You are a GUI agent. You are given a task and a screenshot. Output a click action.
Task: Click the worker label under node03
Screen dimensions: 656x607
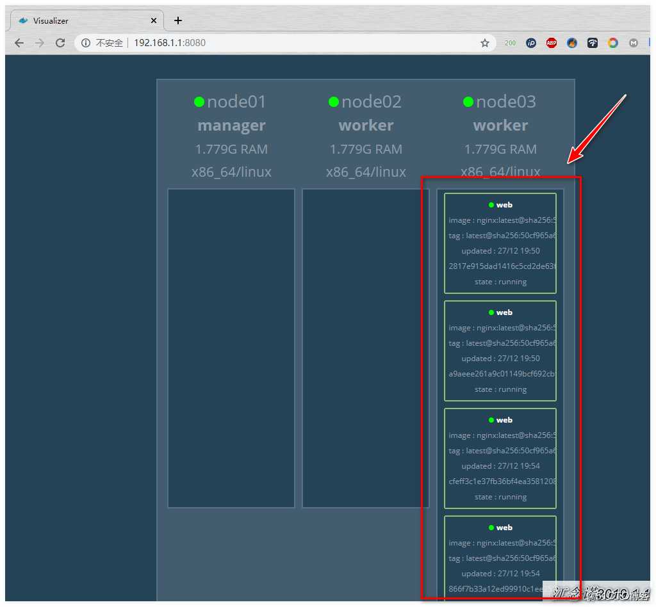point(501,125)
